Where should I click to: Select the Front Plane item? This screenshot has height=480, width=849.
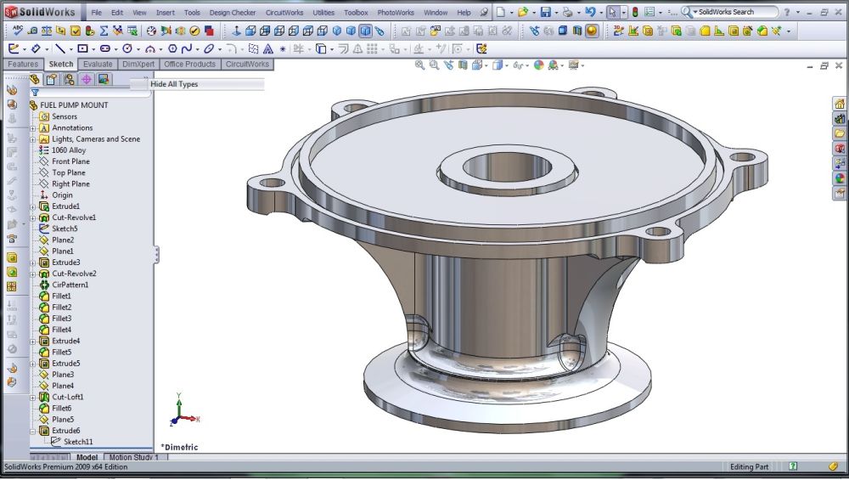(x=70, y=161)
